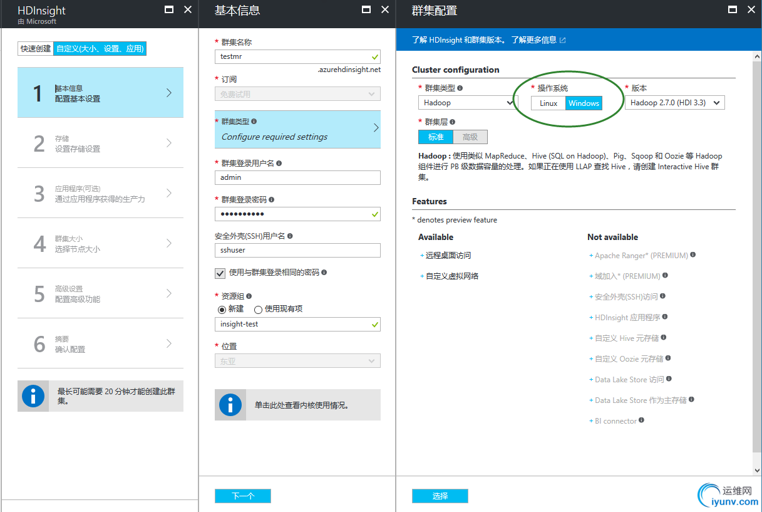Viewport: 762px width, 512px height.
Task: Choose Linux operating system
Action: click(548, 103)
